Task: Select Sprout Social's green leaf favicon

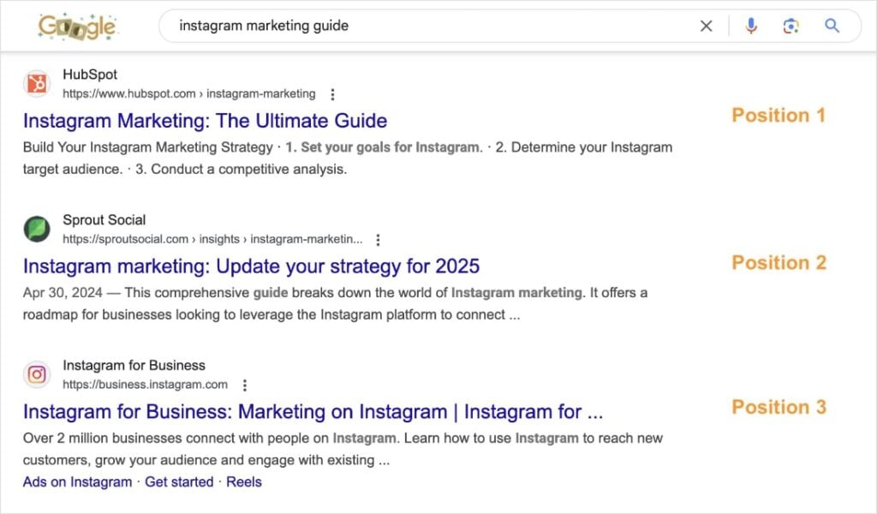Action: point(36,229)
